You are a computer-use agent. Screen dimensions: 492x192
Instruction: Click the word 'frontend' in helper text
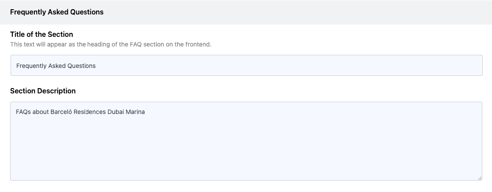tap(198, 44)
